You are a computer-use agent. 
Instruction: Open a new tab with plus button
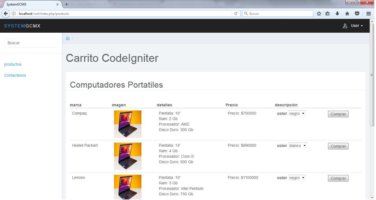(x=67, y=4)
